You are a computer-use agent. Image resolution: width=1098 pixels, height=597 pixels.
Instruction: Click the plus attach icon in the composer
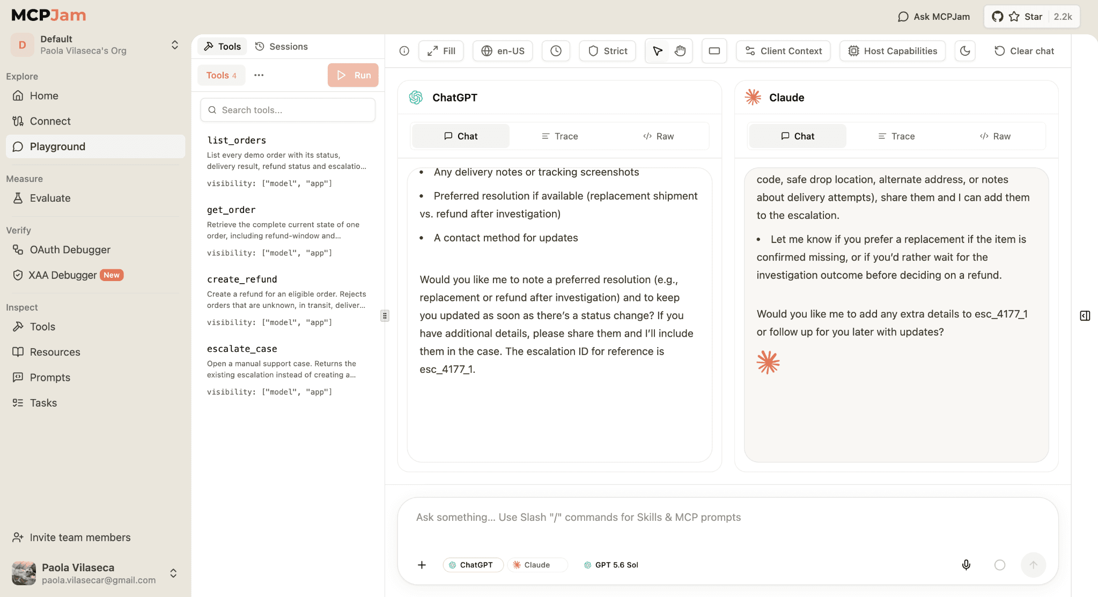[422, 565]
